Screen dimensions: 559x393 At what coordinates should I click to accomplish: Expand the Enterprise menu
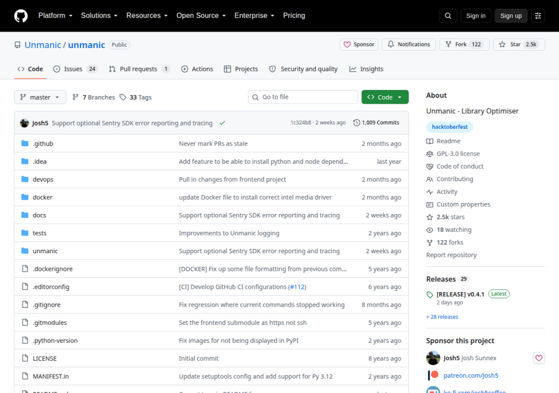(x=254, y=16)
